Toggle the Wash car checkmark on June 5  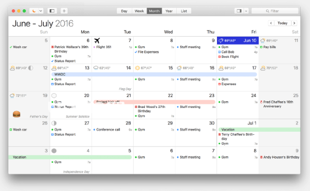point(11,47)
